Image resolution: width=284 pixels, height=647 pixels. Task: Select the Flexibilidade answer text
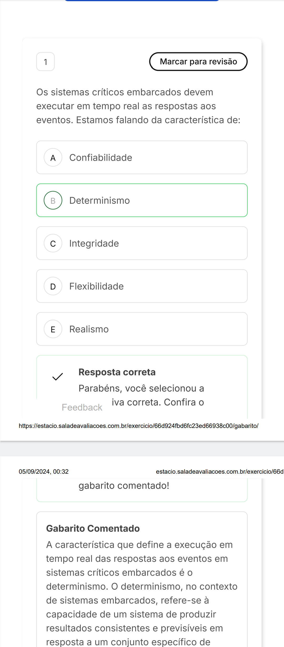96,286
